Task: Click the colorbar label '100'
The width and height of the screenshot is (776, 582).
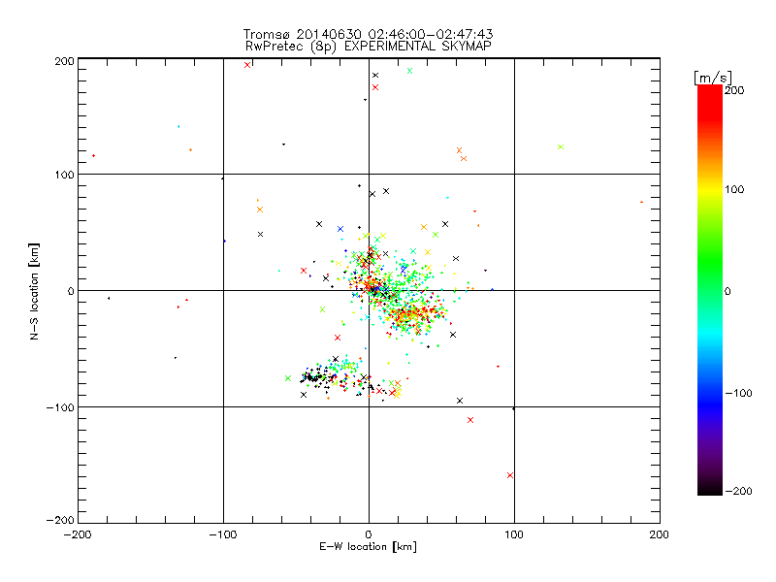Action: tap(734, 189)
